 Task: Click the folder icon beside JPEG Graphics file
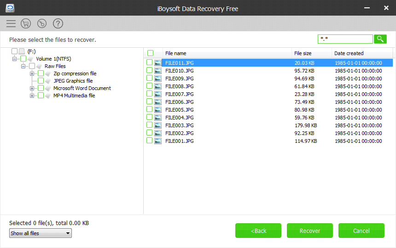tap(48, 81)
